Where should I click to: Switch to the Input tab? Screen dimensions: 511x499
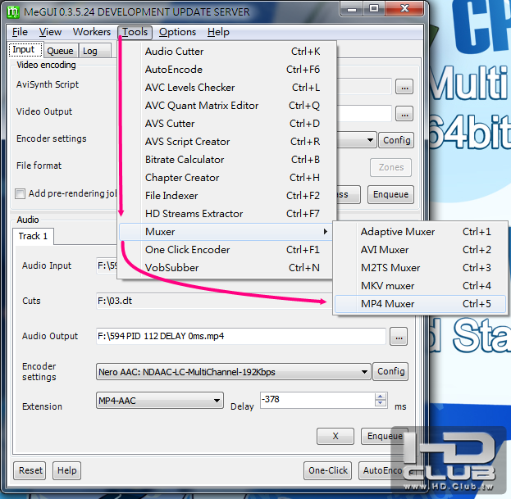pyautogui.click(x=25, y=50)
